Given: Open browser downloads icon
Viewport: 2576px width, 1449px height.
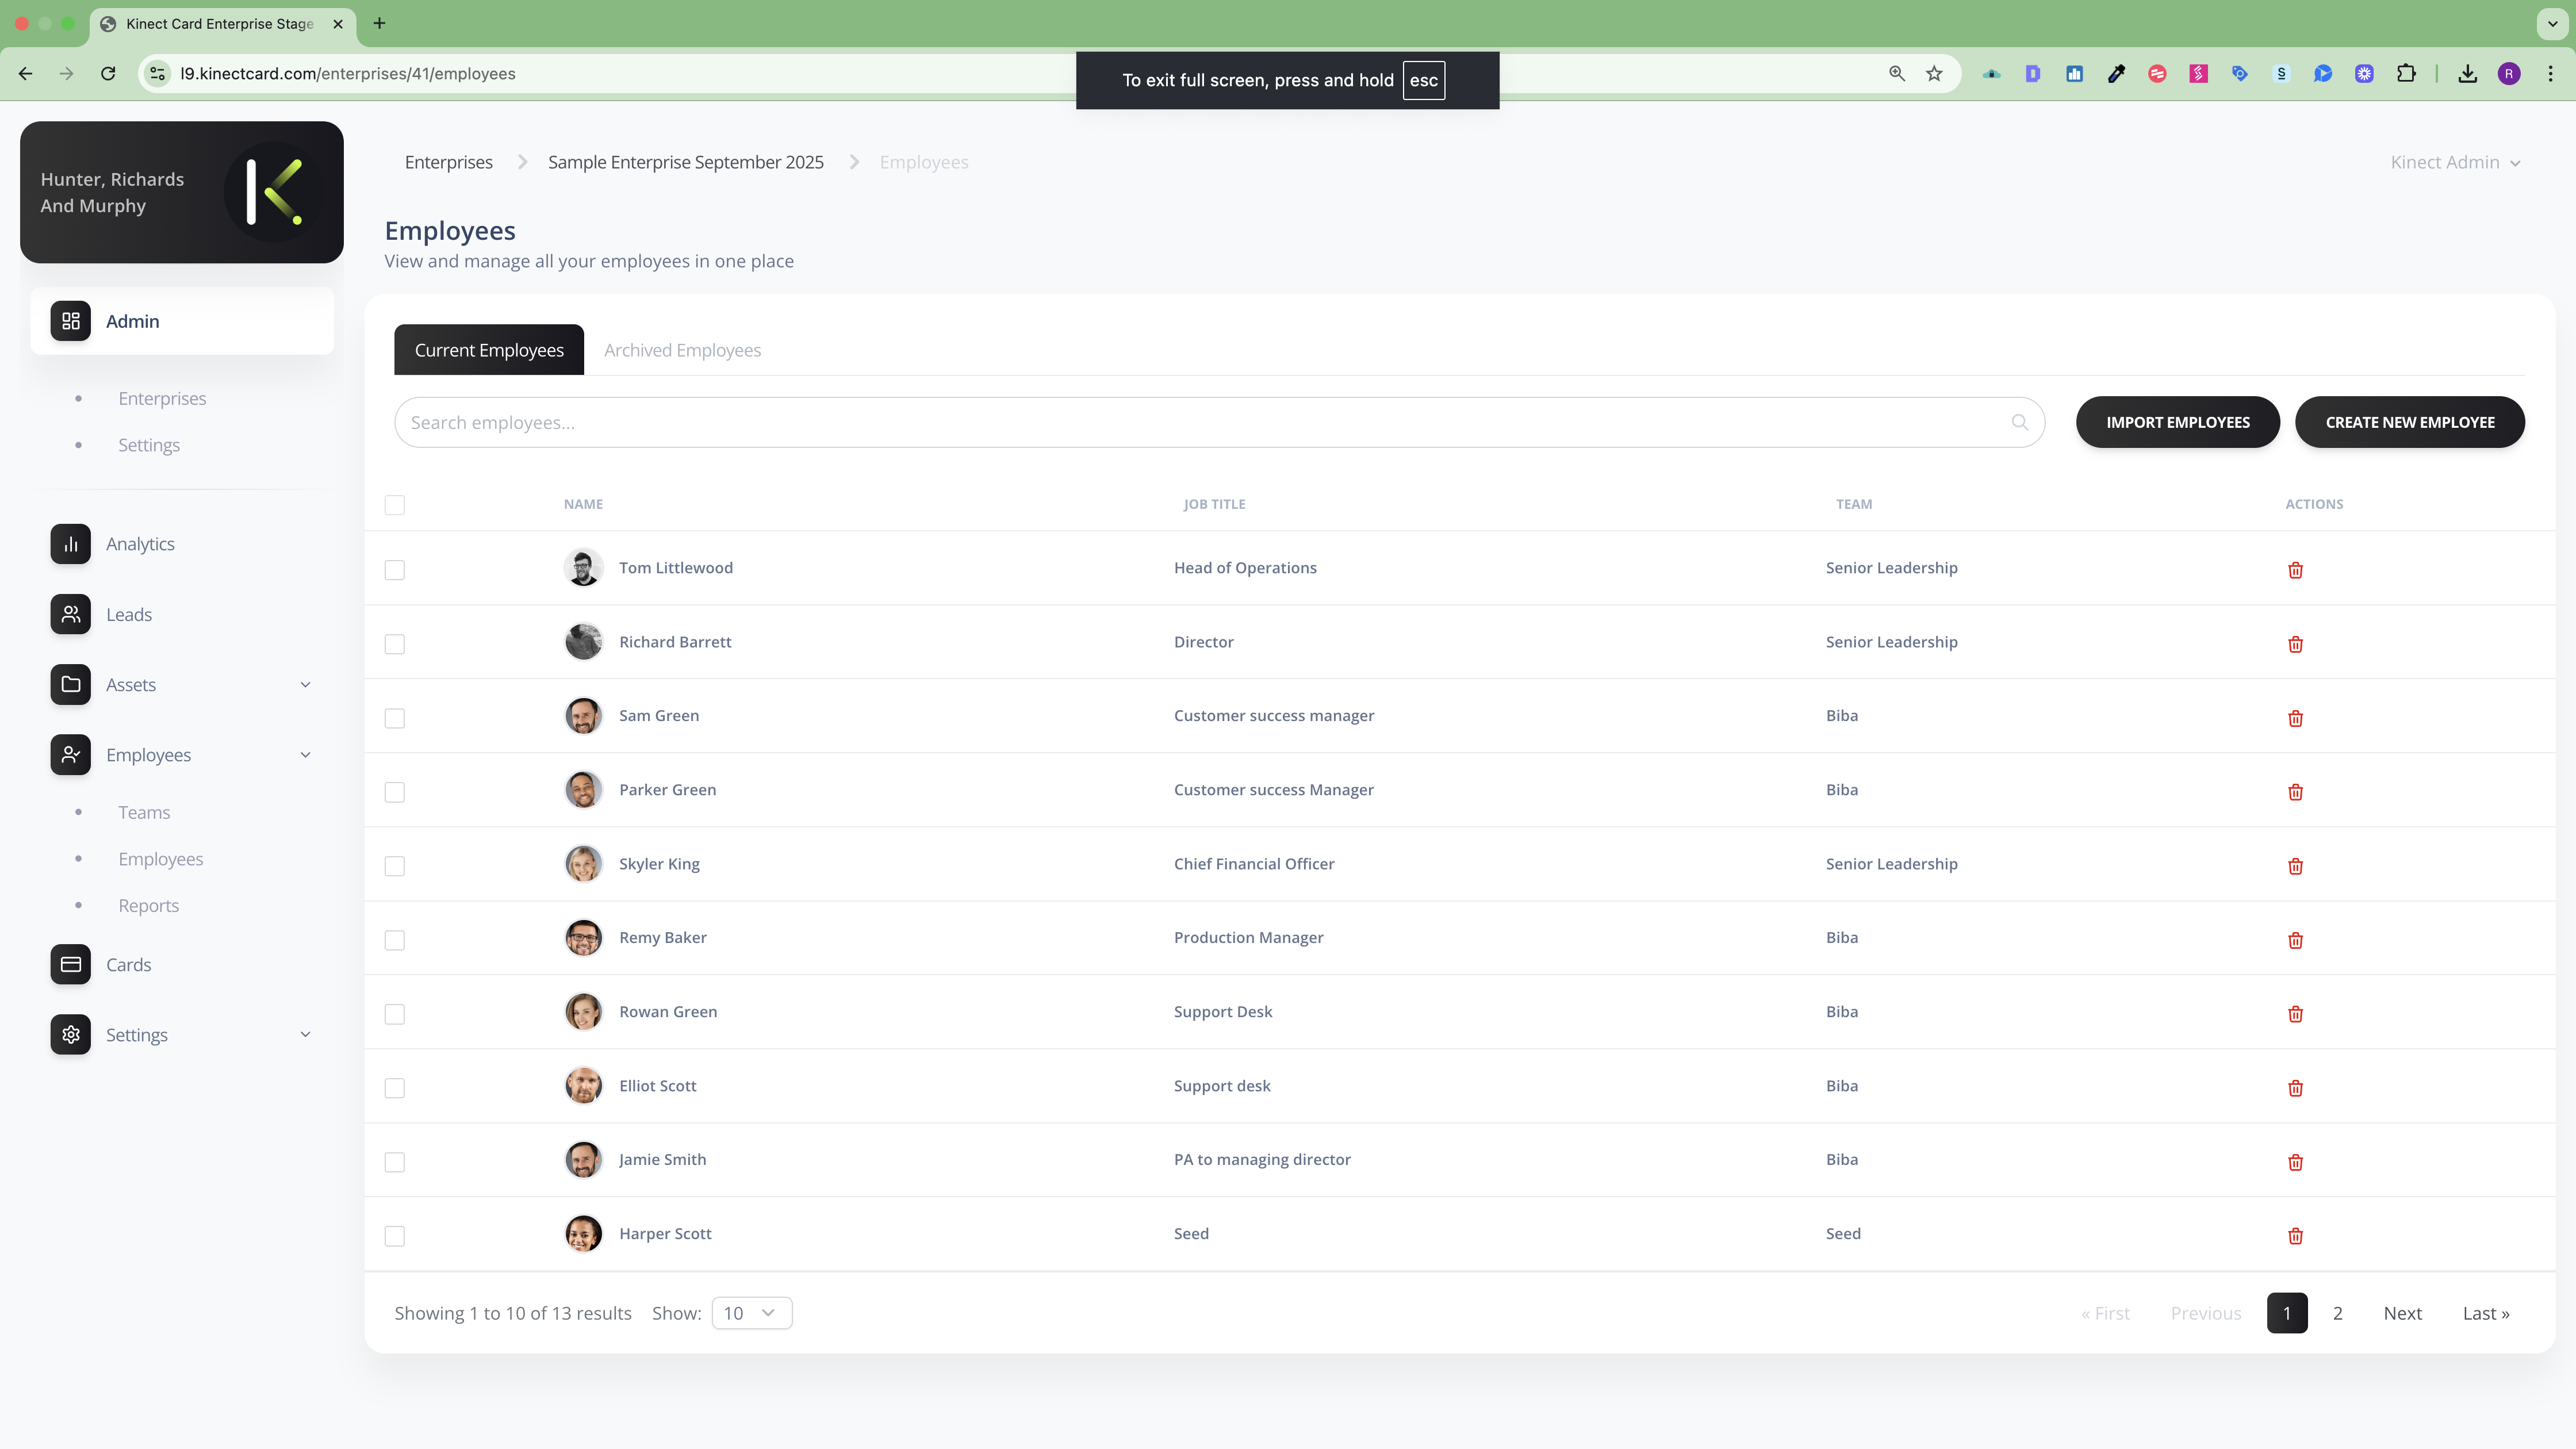Looking at the screenshot, I should click(2467, 74).
